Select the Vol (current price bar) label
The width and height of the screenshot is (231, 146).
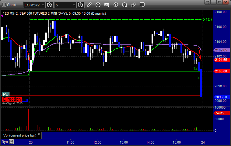[20, 135]
